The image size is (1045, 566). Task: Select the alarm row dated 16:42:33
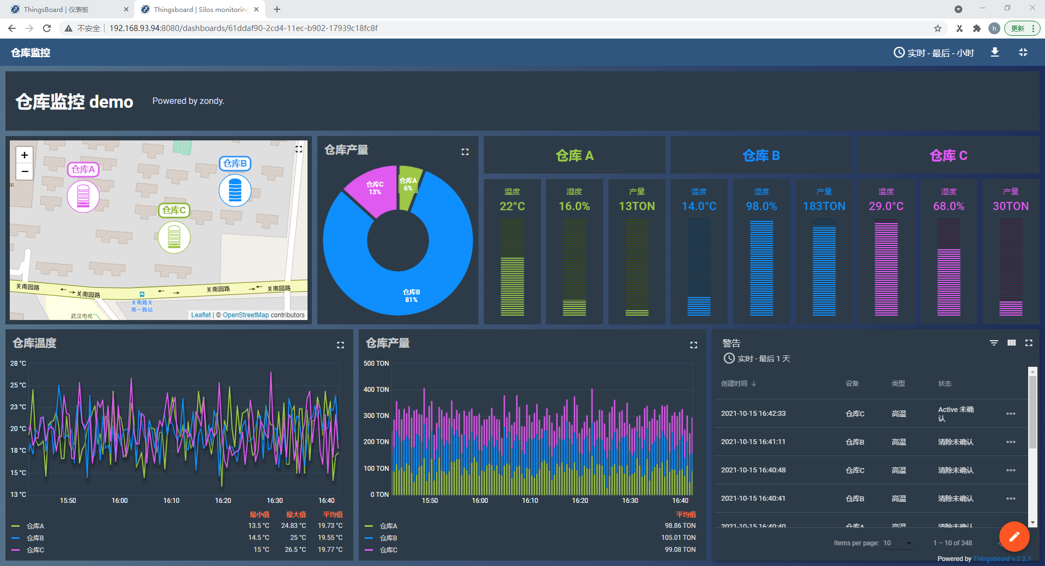[x=871, y=414]
